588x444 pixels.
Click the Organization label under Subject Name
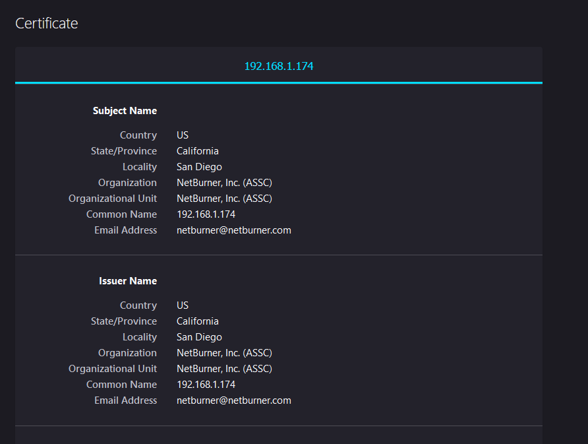pos(127,182)
